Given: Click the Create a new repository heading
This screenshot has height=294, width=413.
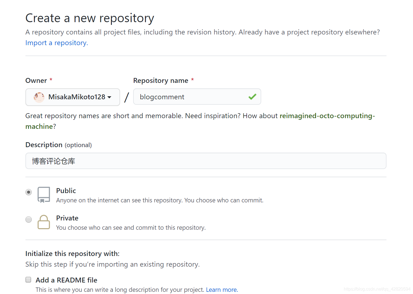Looking at the screenshot, I should click(90, 18).
